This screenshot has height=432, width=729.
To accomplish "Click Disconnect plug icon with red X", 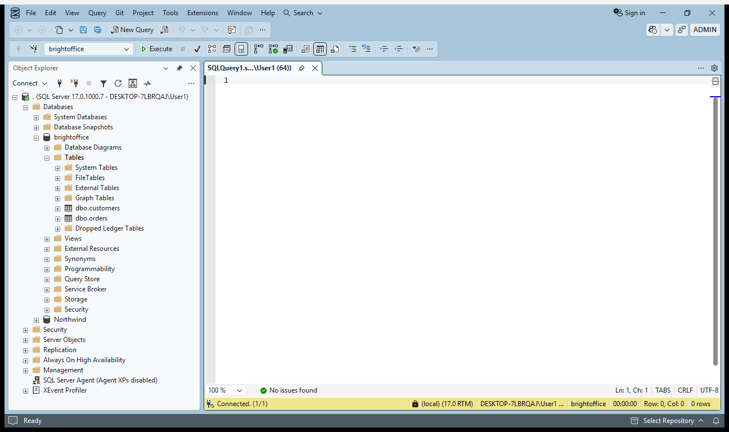I will [74, 83].
